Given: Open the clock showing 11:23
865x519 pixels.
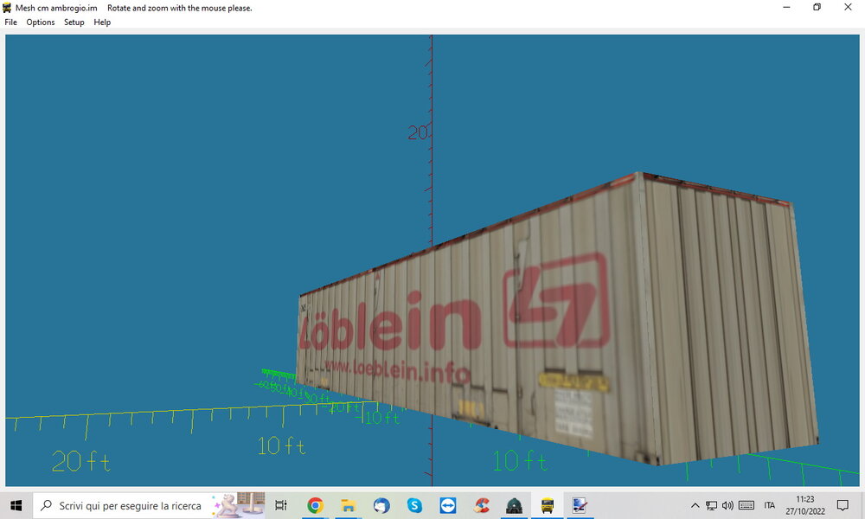Looking at the screenshot, I should click(804, 505).
